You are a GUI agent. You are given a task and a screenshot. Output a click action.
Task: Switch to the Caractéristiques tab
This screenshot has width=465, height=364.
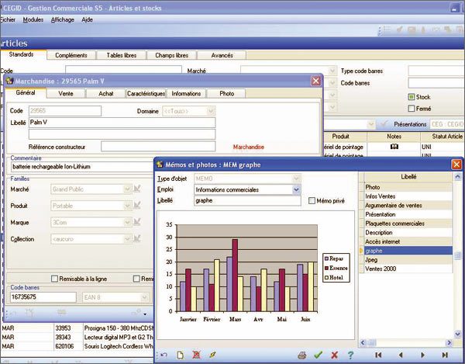click(146, 93)
